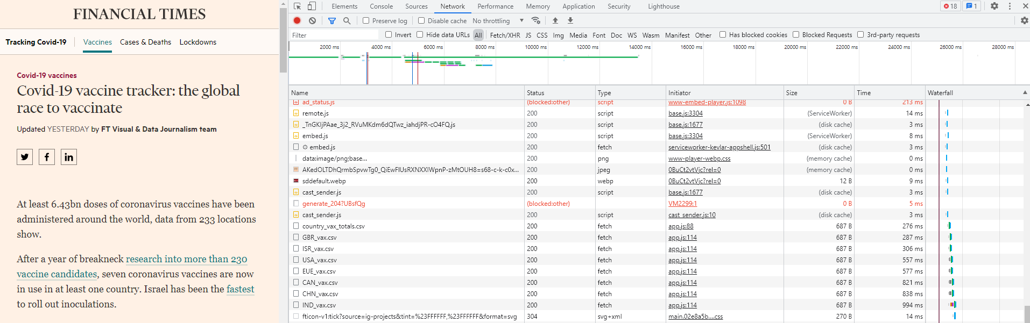Viewport: 1030px width, 323px height.
Task: Toggle the device toolbar icon
Action: [312, 6]
